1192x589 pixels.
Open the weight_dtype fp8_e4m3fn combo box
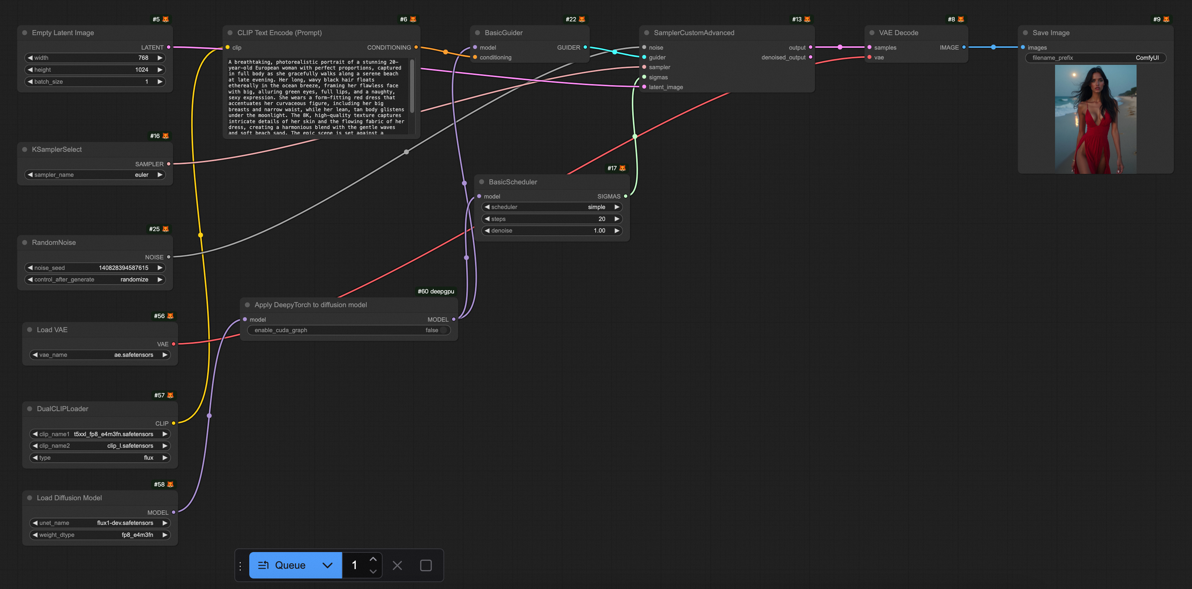[x=100, y=535]
